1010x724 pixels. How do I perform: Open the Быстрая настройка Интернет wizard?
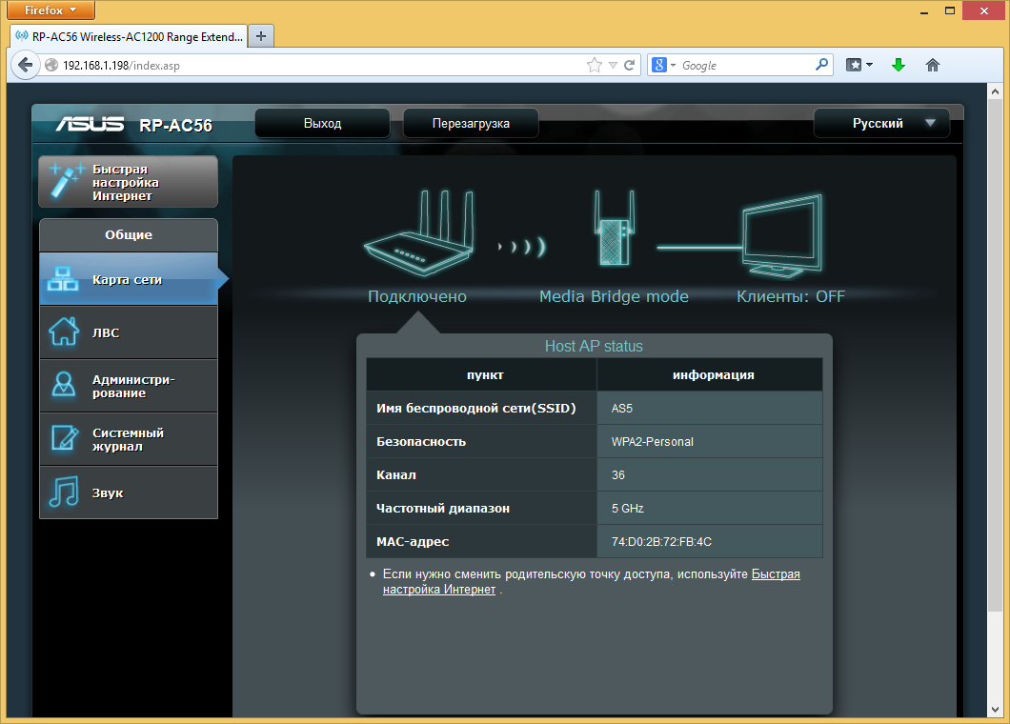coord(129,182)
